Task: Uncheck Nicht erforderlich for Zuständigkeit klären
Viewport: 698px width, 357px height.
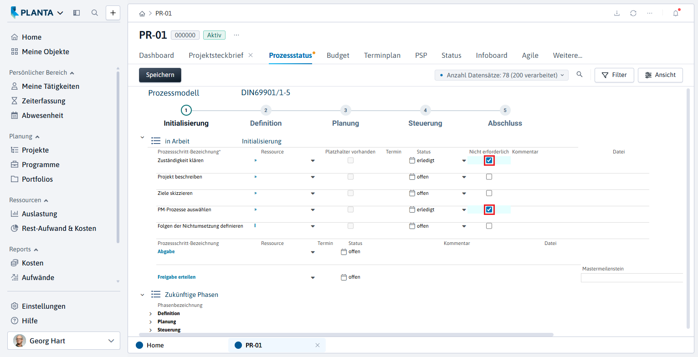Action: coord(489,160)
